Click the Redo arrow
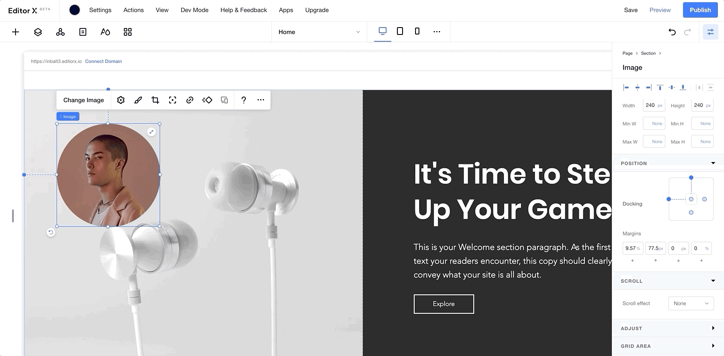Image resolution: width=724 pixels, height=356 pixels. point(688,31)
